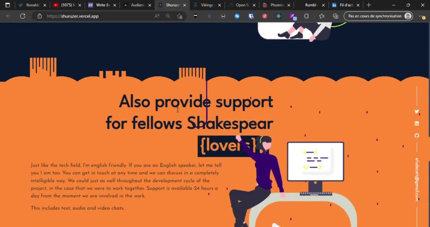This screenshot has height=227, width=430.
Task: Open the purple pen extension icon
Action: [x=293, y=16]
